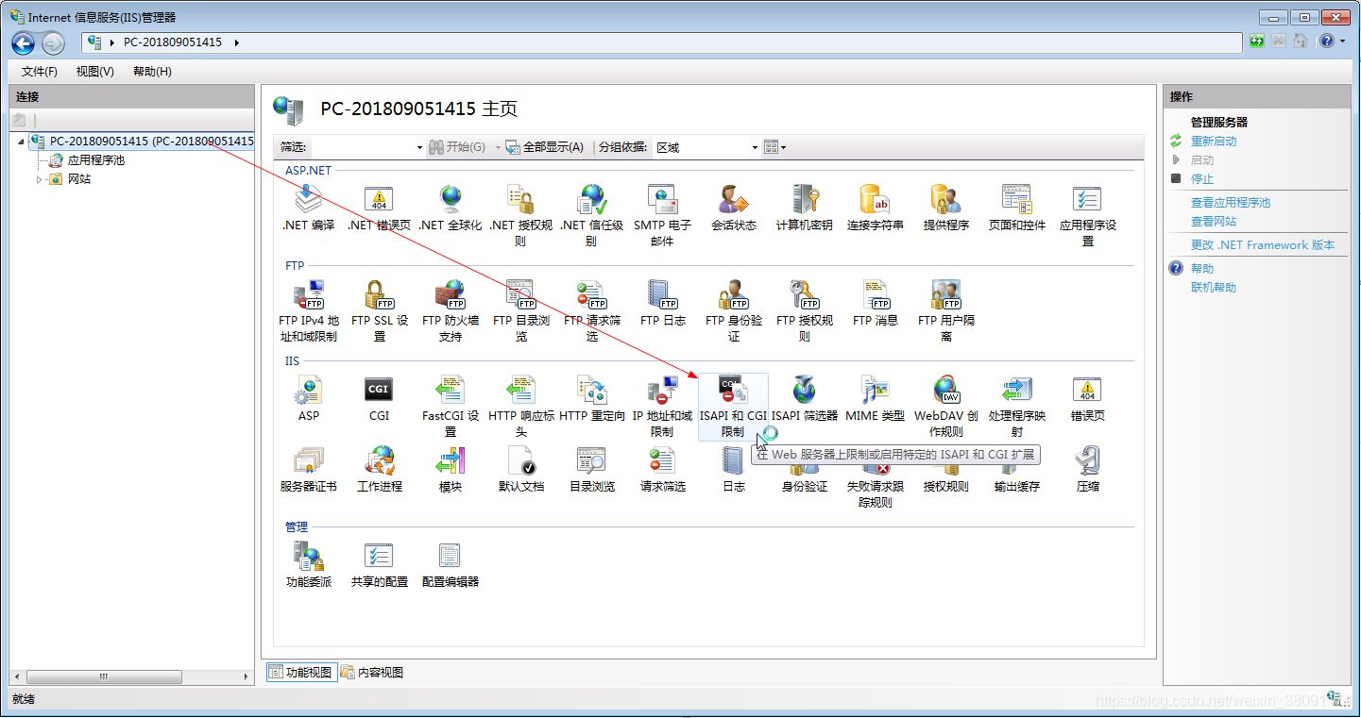This screenshot has height=718, width=1361.
Task: Open the .NET 授权规则 feature
Action: point(521,215)
